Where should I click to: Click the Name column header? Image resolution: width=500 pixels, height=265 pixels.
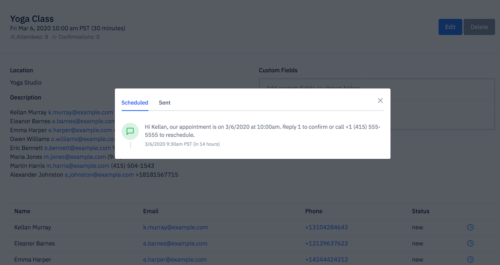pyautogui.click(x=22, y=211)
